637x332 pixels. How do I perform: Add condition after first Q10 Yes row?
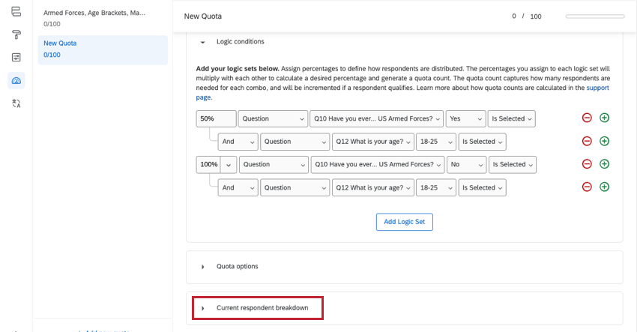click(x=604, y=118)
